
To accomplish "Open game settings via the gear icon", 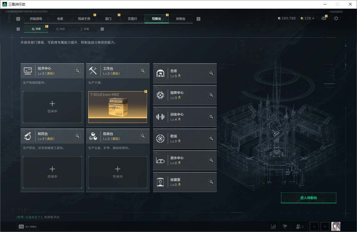I will (x=336, y=18).
